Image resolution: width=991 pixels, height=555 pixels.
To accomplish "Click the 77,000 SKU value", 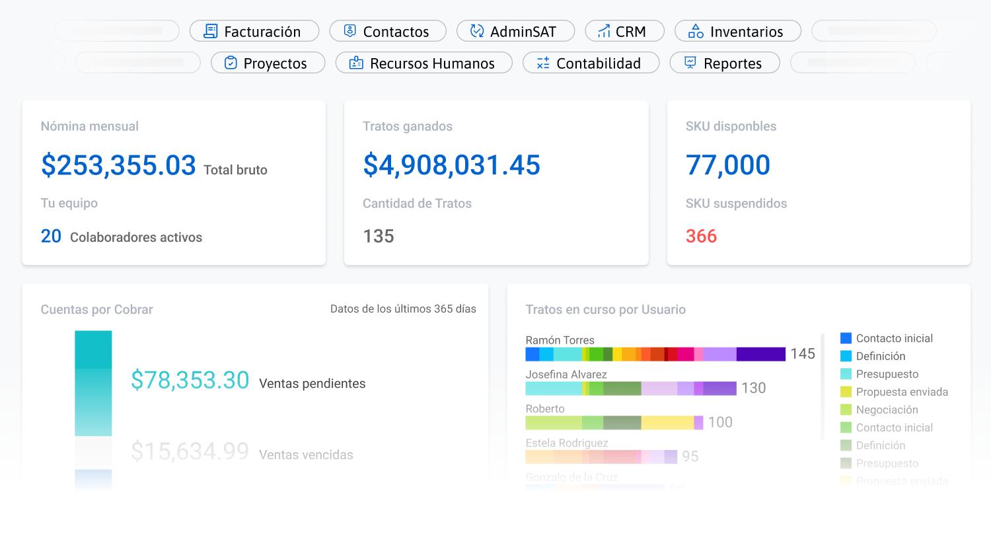I will pyautogui.click(x=728, y=165).
